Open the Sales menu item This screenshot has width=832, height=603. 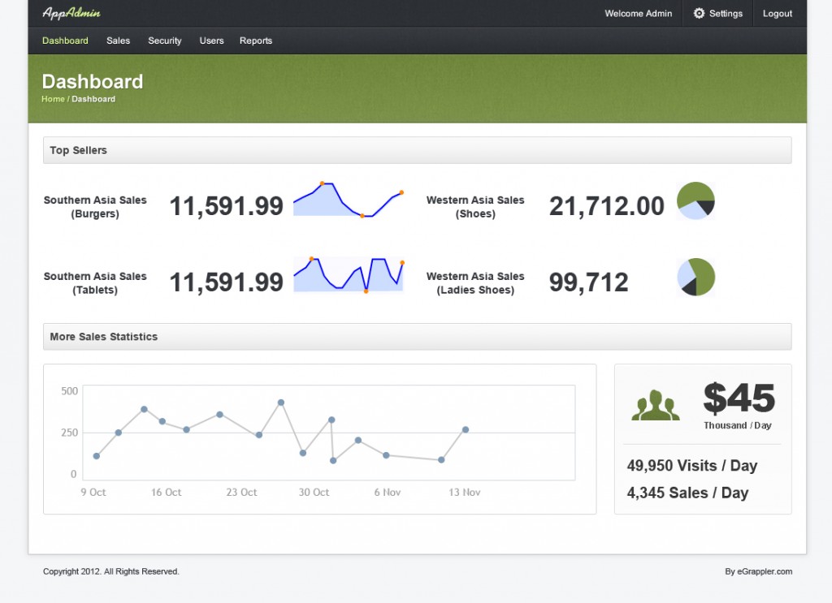coord(118,41)
